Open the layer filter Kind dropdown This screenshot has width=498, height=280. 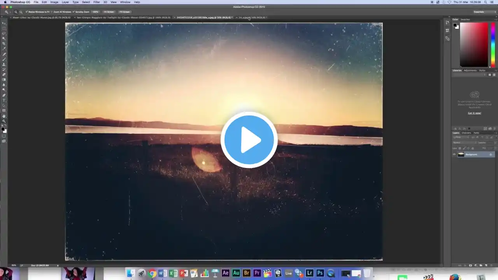coord(462,137)
